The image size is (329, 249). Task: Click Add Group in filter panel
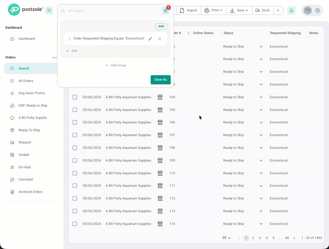coord(115,65)
